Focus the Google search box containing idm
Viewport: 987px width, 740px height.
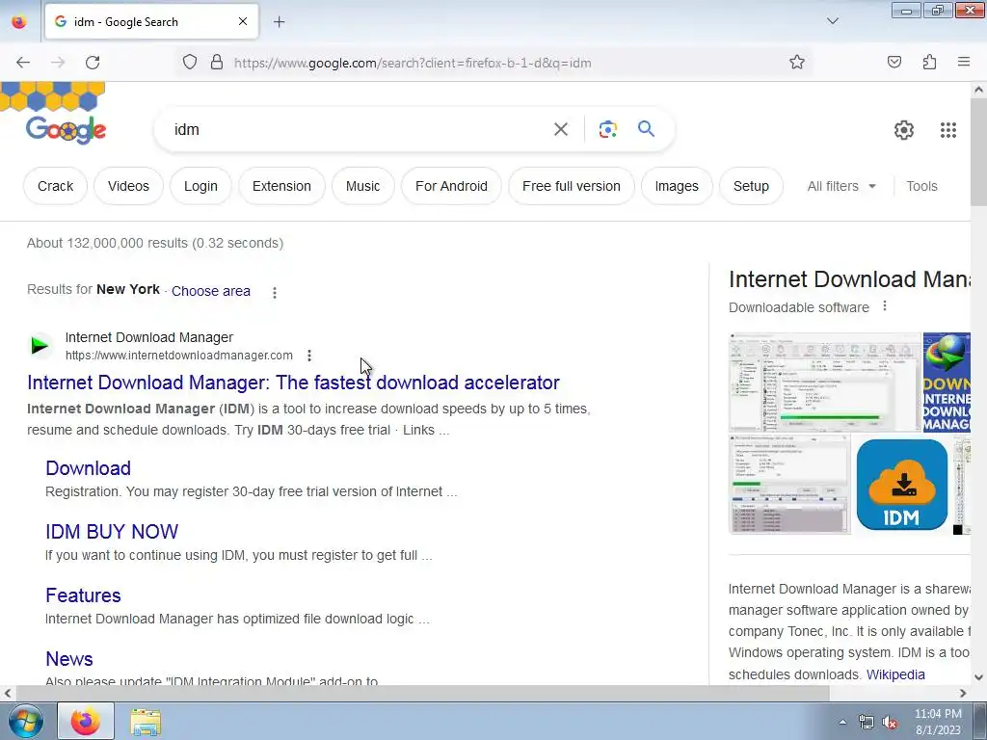[x=359, y=130]
